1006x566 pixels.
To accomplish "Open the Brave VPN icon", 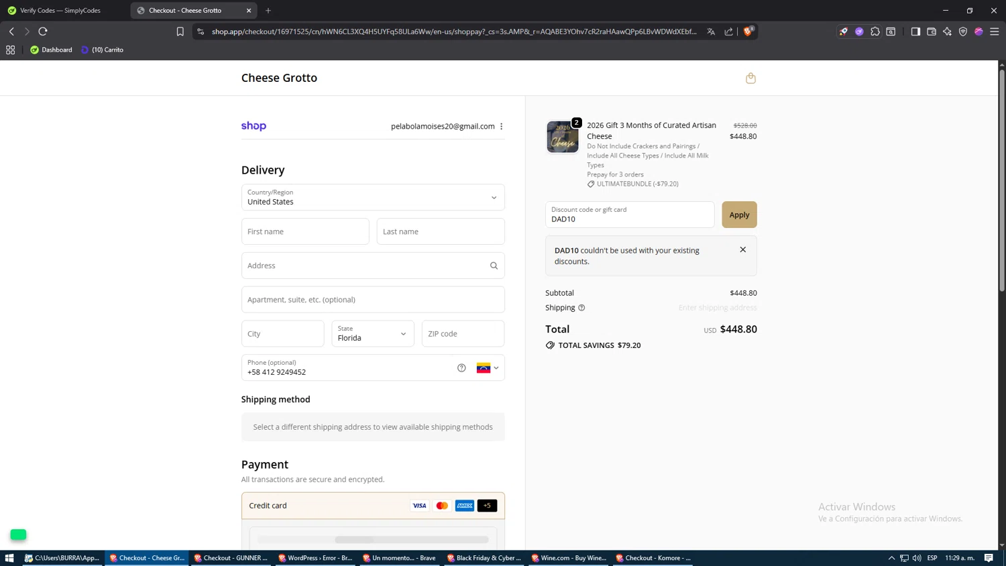I will click(963, 32).
